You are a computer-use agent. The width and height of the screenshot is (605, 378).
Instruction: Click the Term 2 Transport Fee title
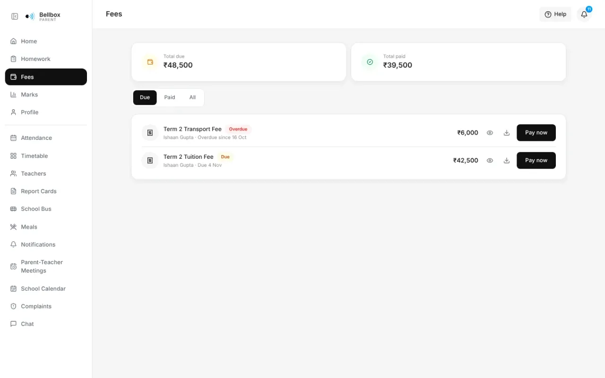click(192, 129)
